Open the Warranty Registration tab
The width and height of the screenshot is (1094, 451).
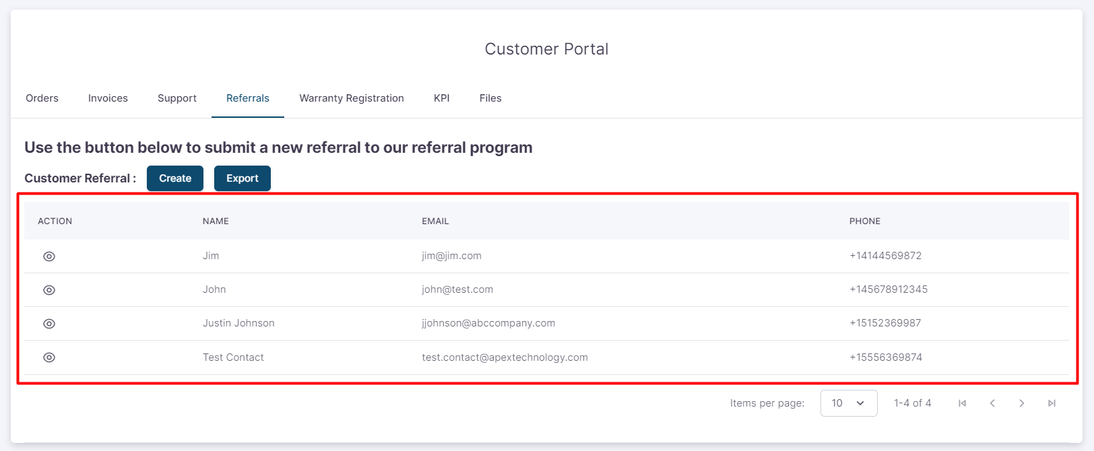coord(352,98)
